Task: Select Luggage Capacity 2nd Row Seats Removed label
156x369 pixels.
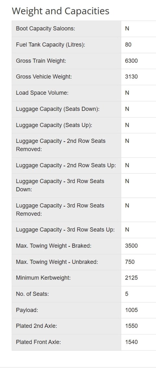Action: point(61,145)
